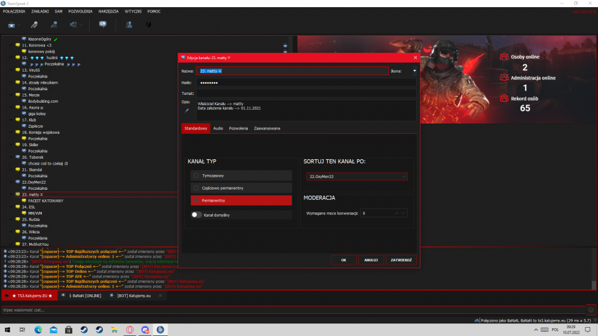
Task: Show hidden system tray icons
Action: click(535, 329)
